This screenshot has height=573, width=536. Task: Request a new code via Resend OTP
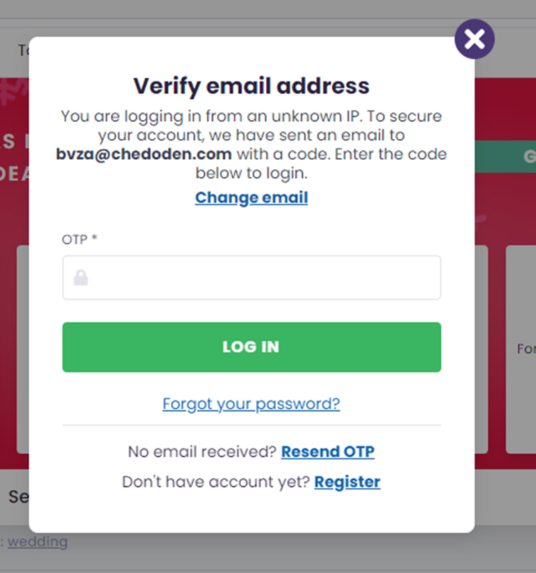point(327,451)
